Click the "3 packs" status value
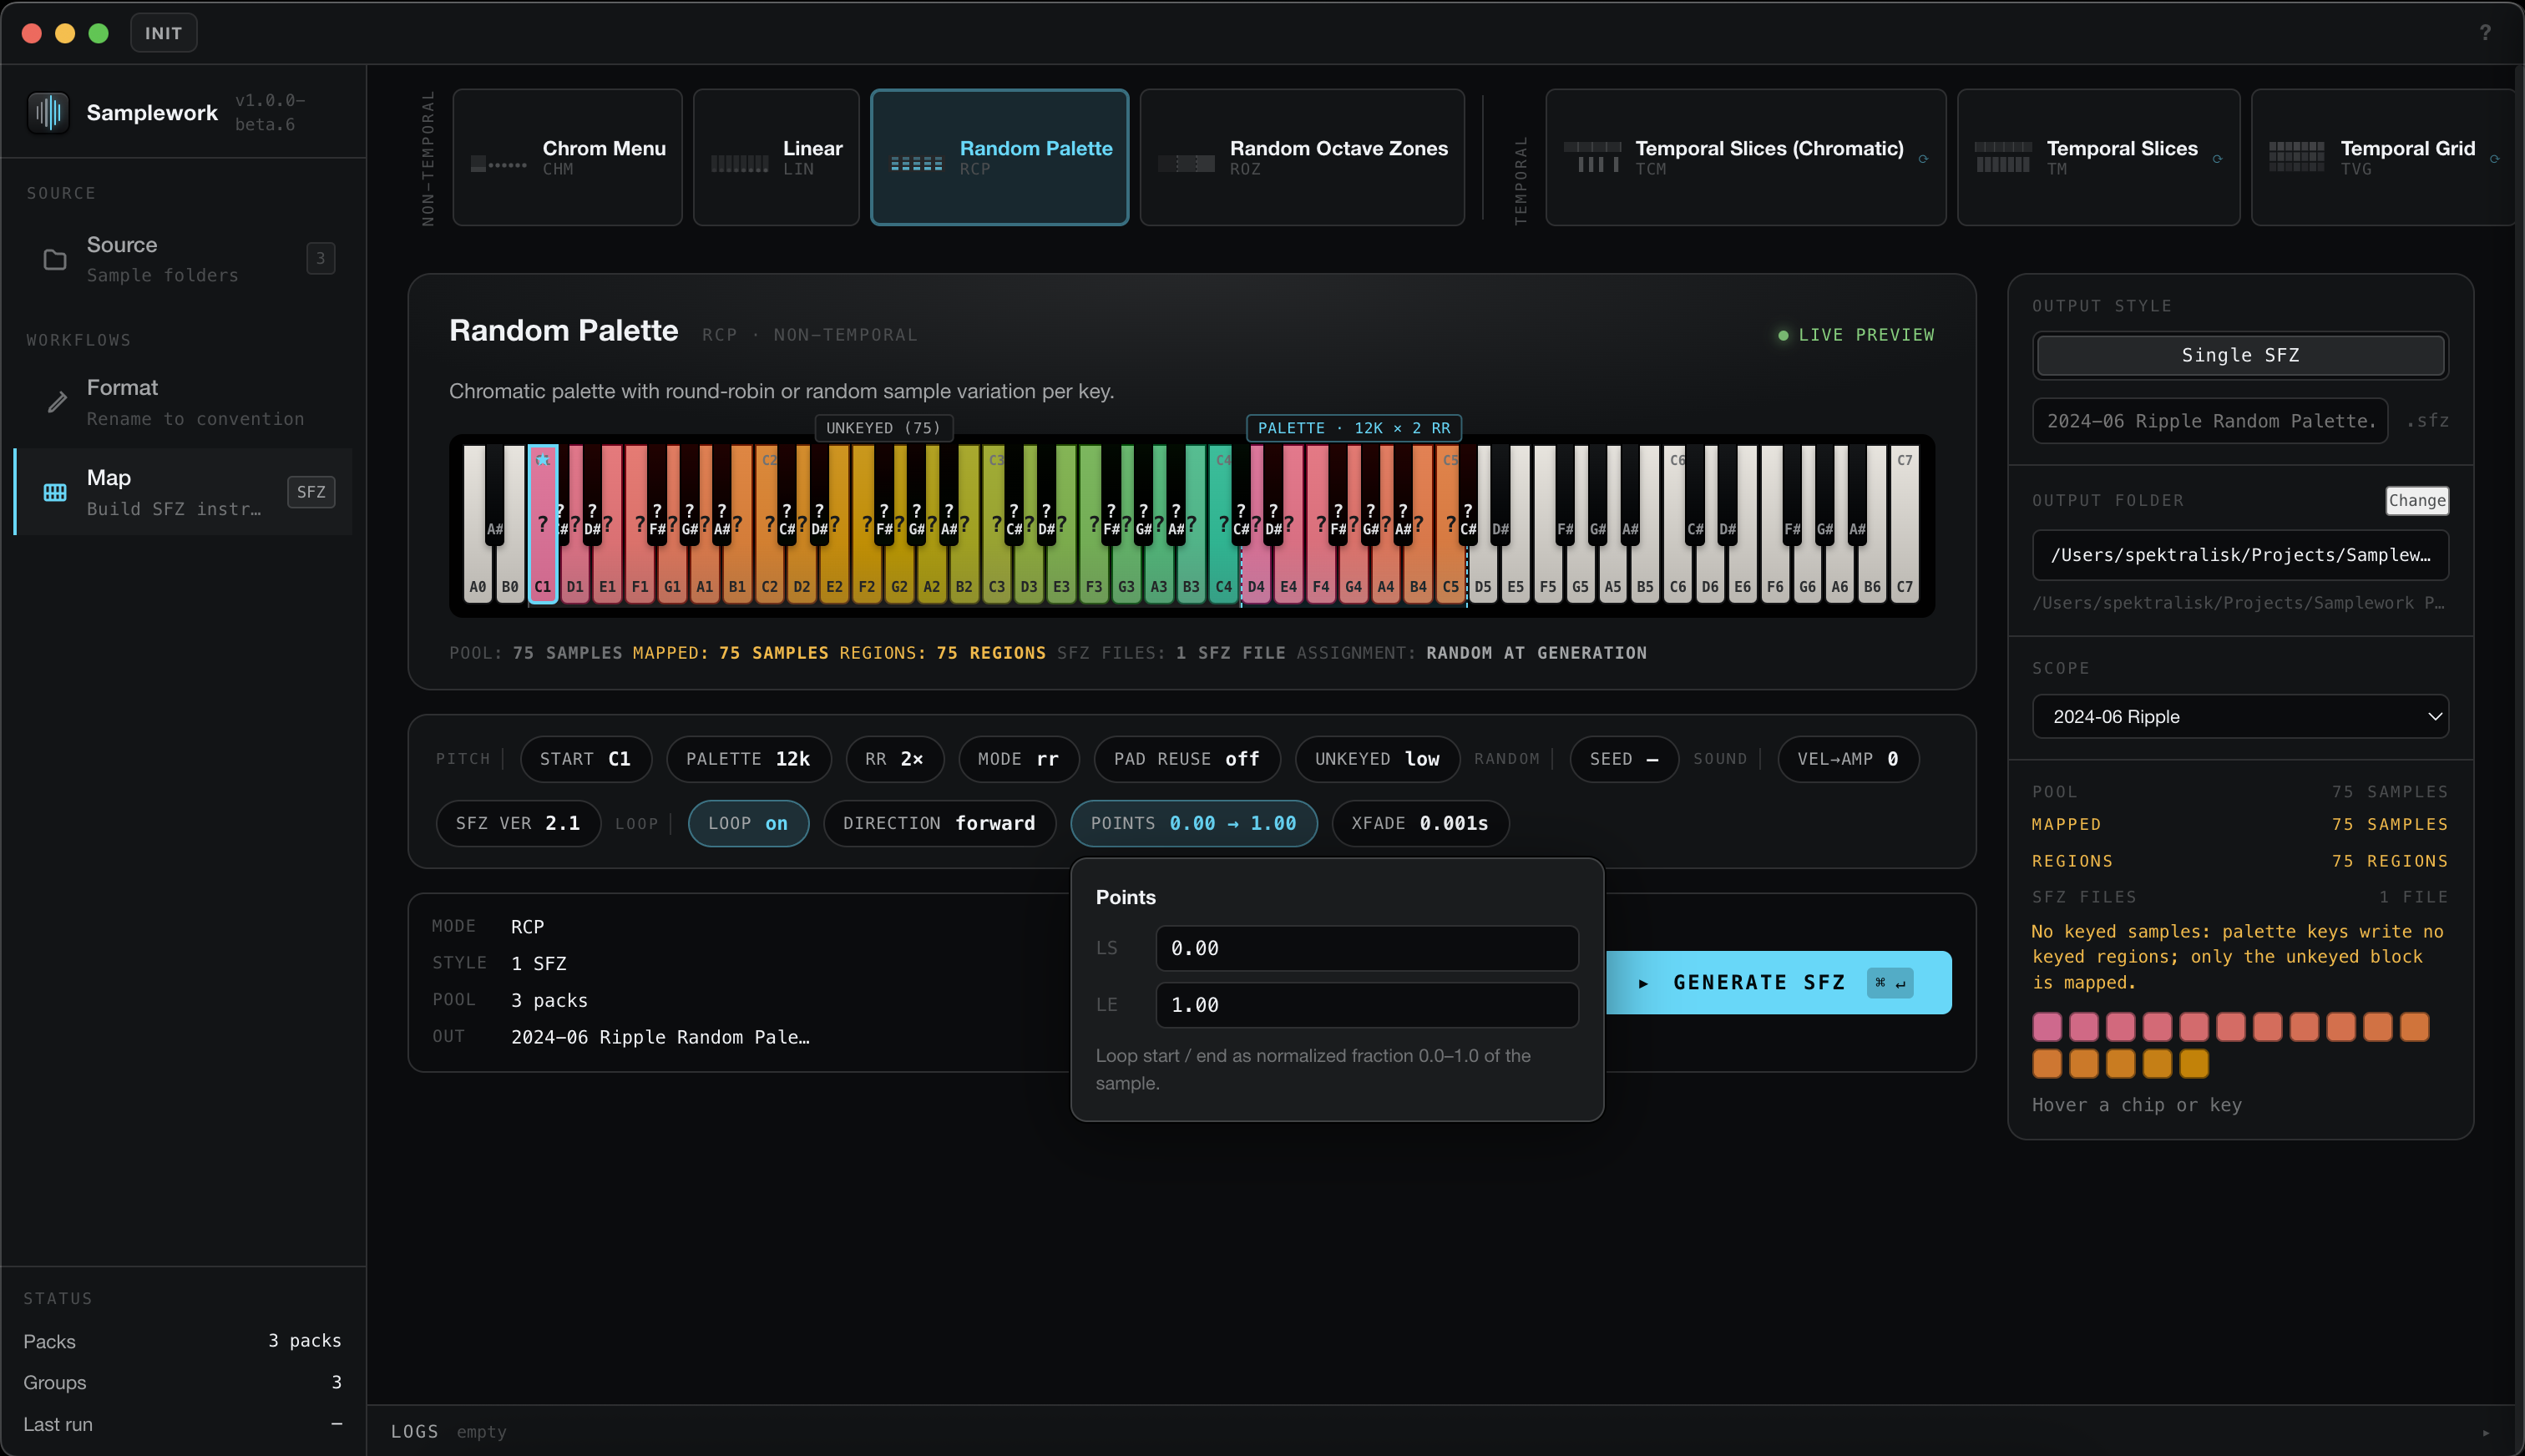2525x1456 pixels. tap(304, 1340)
